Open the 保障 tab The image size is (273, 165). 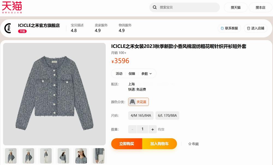pyautogui.click(x=132, y=74)
